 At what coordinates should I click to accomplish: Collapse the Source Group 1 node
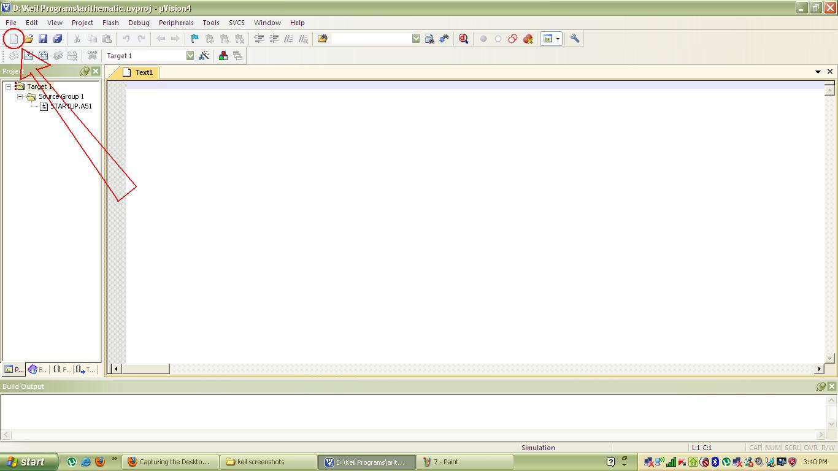[x=20, y=96]
